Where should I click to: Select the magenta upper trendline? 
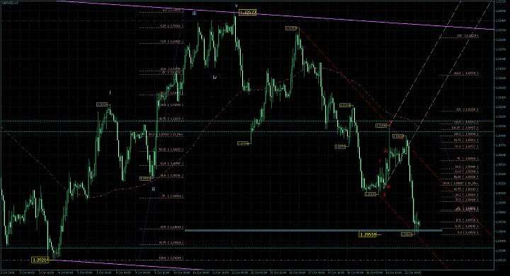pyautogui.click(x=275, y=16)
